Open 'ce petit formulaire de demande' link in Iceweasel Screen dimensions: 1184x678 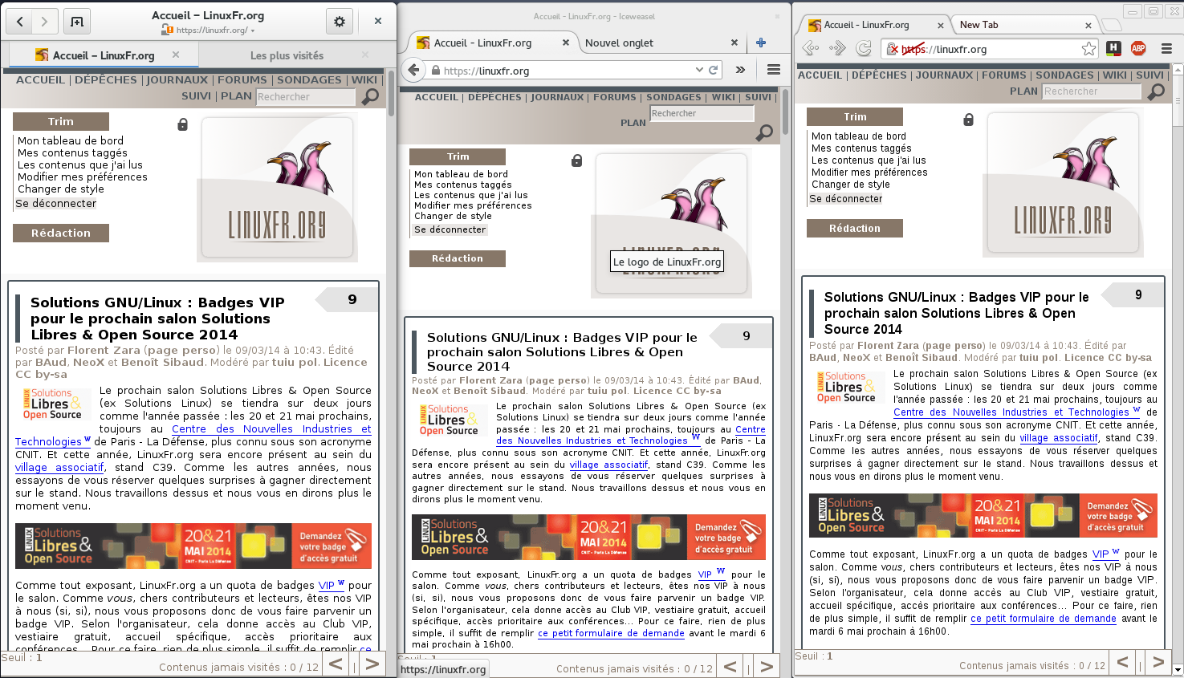[x=611, y=633]
